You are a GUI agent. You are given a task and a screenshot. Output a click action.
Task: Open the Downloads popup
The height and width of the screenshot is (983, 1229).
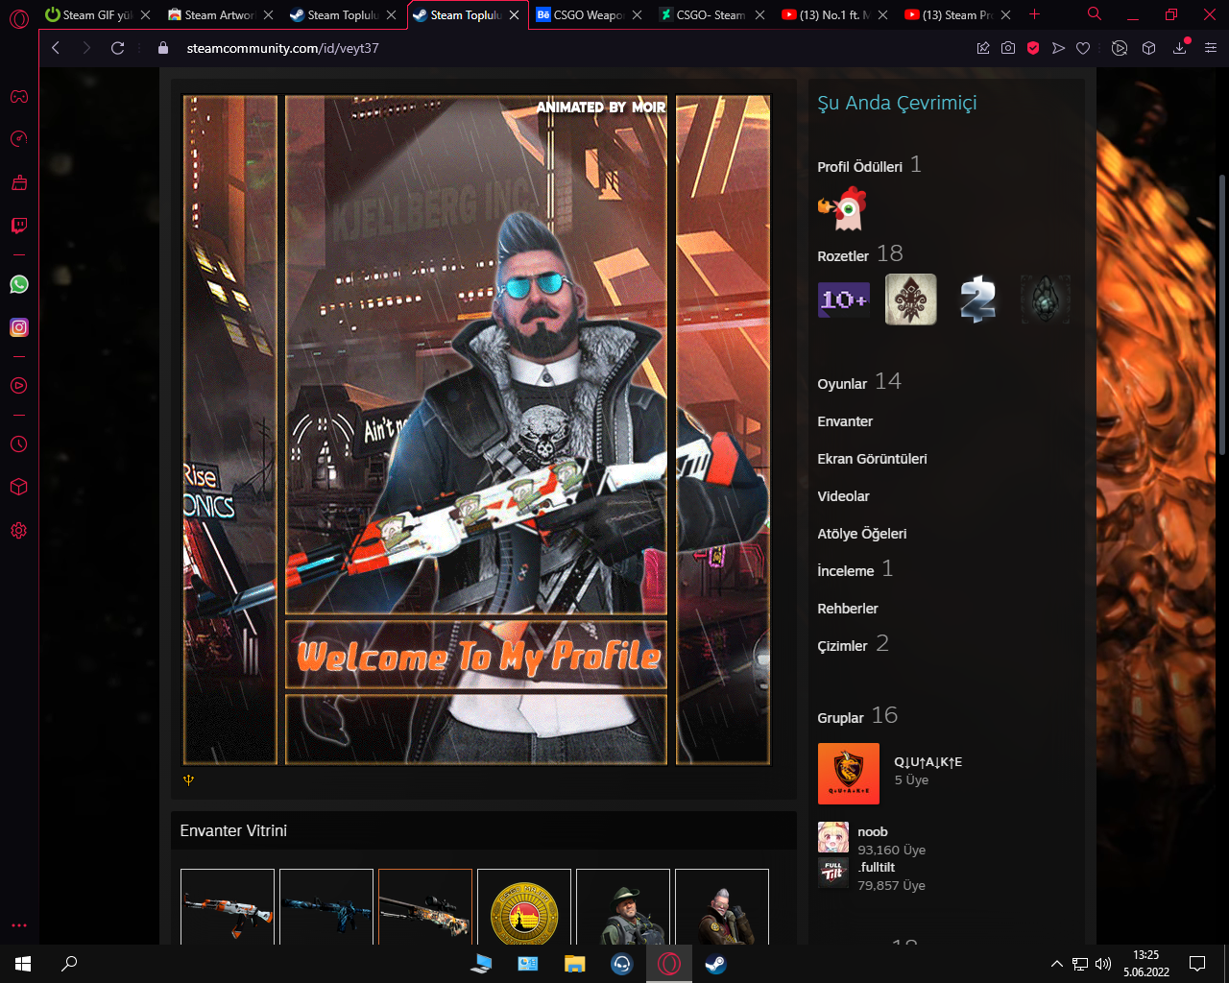click(1180, 48)
